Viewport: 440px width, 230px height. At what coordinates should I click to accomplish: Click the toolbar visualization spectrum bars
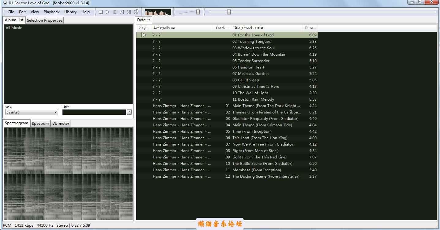point(158,12)
